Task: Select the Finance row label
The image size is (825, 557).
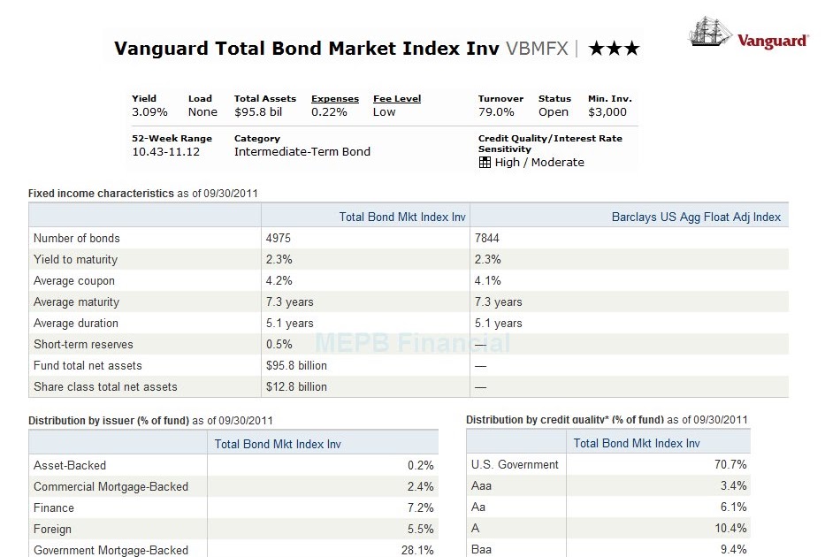Action: 54,508
